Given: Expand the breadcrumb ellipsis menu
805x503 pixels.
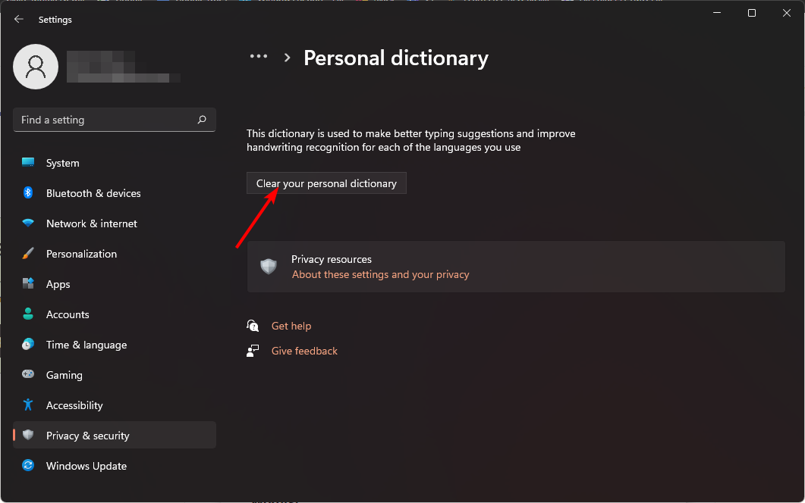Looking at the screenshot, I should [x=259, y=55].
